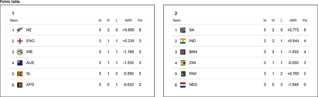
Task: Select the Team column header in group 2
Action: click(176, 21)
